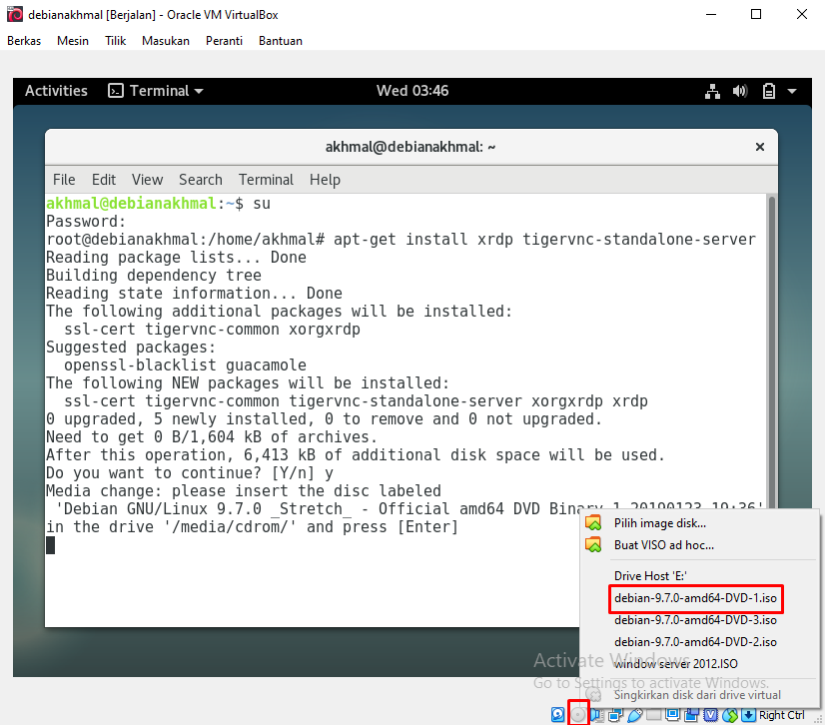Open the terminal File menu
825x725 pixels.
(64, 180)
